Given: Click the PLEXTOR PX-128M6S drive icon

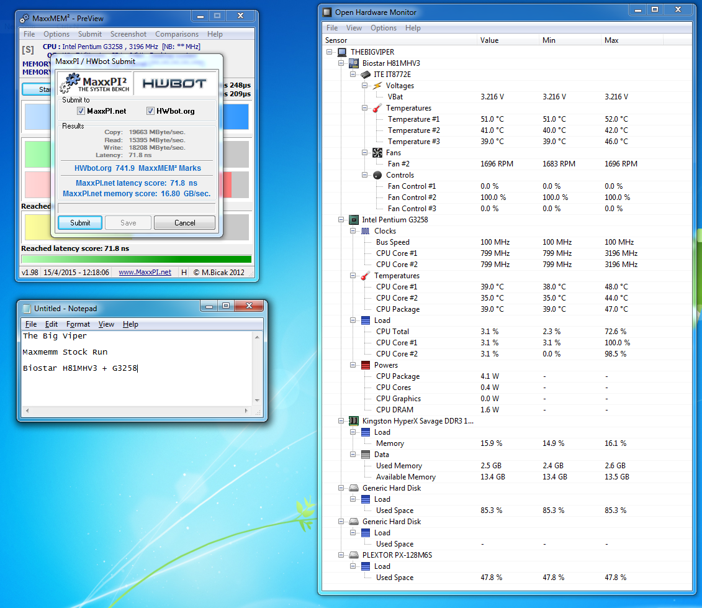Looking at the screenshot, I should [354, 555].
